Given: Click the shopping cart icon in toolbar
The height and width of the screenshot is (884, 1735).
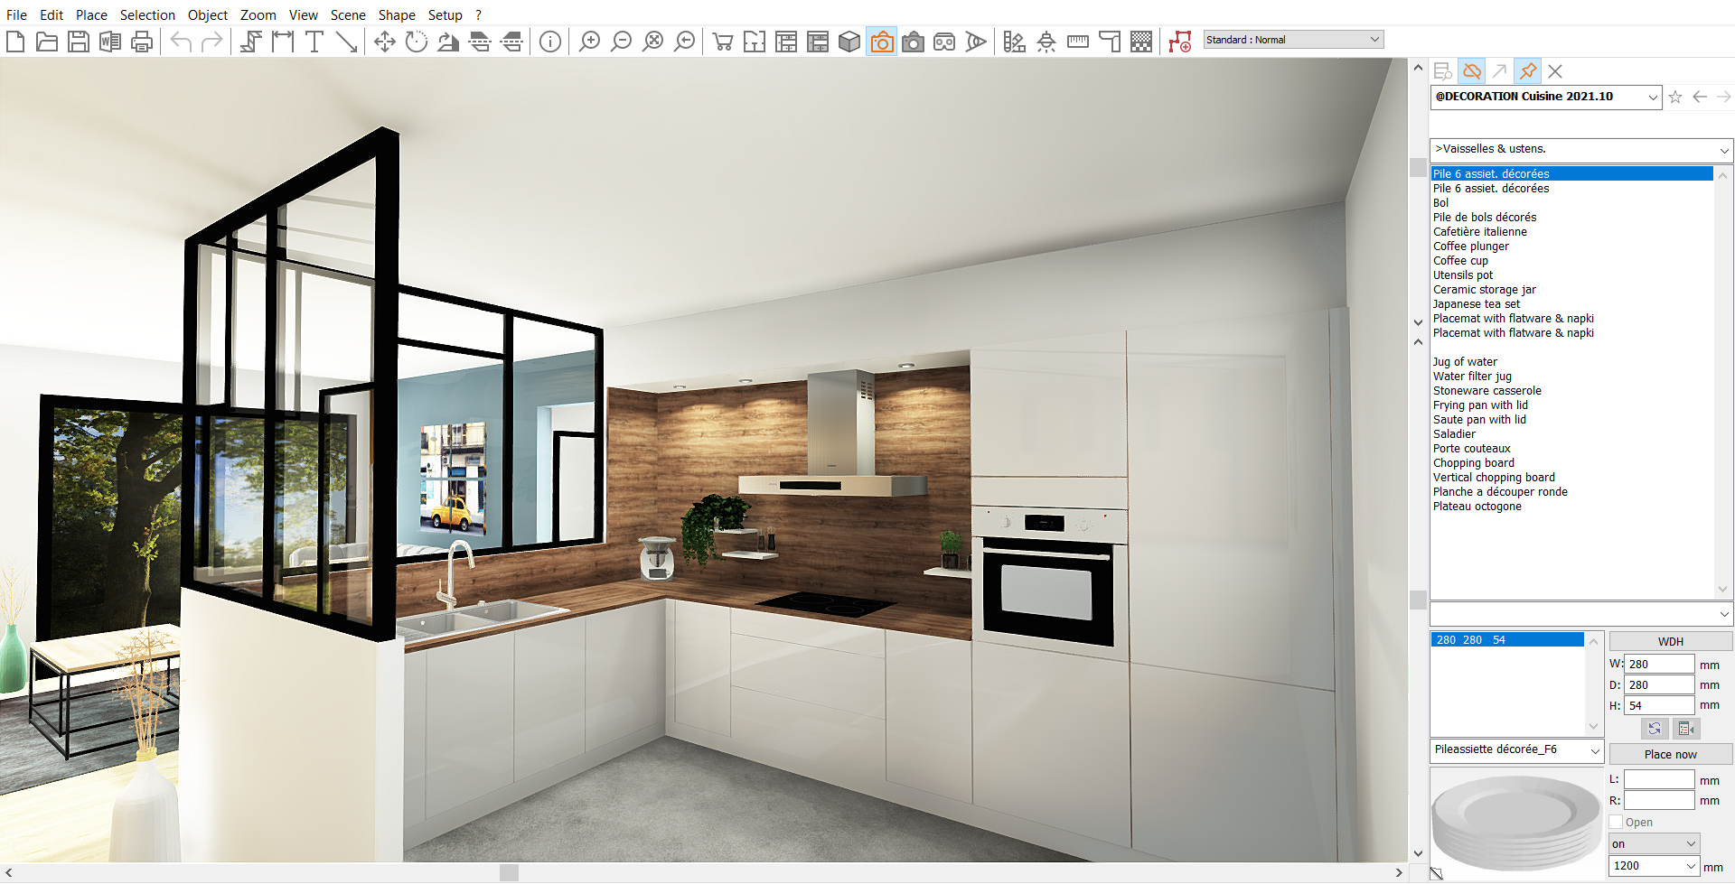Looking at the screenshot, I should [723, 42].
